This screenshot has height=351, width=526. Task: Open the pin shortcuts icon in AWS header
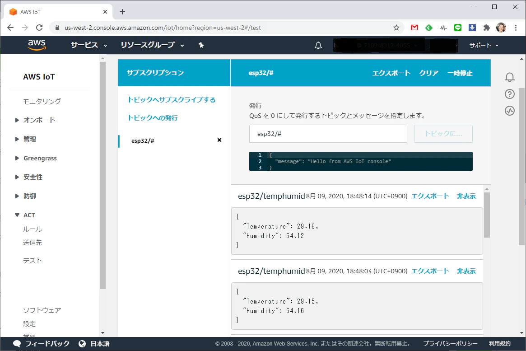[x=201, y=45]
